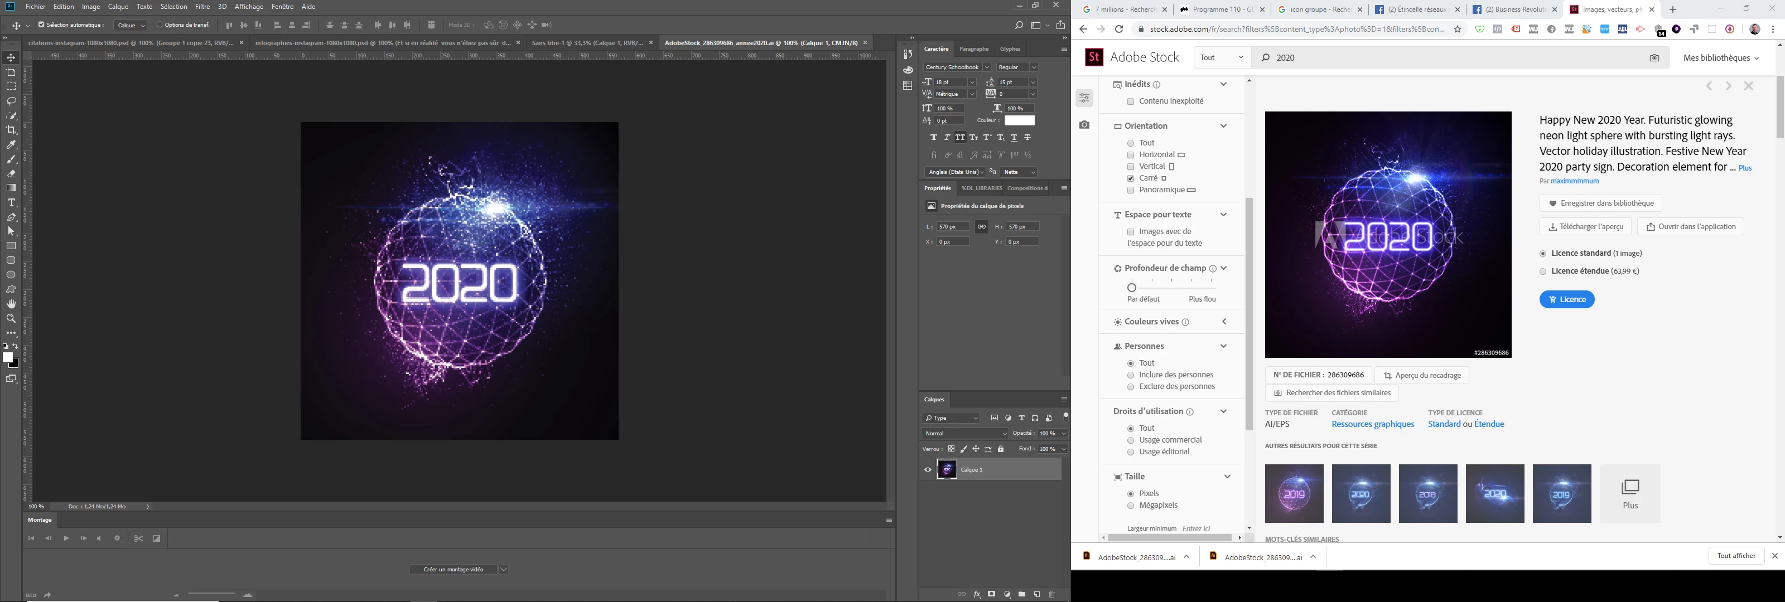Image resolution: width=1785 pixels, height=602 pixels.
Task: Select the Crop tool
Action: pos(11,130)
